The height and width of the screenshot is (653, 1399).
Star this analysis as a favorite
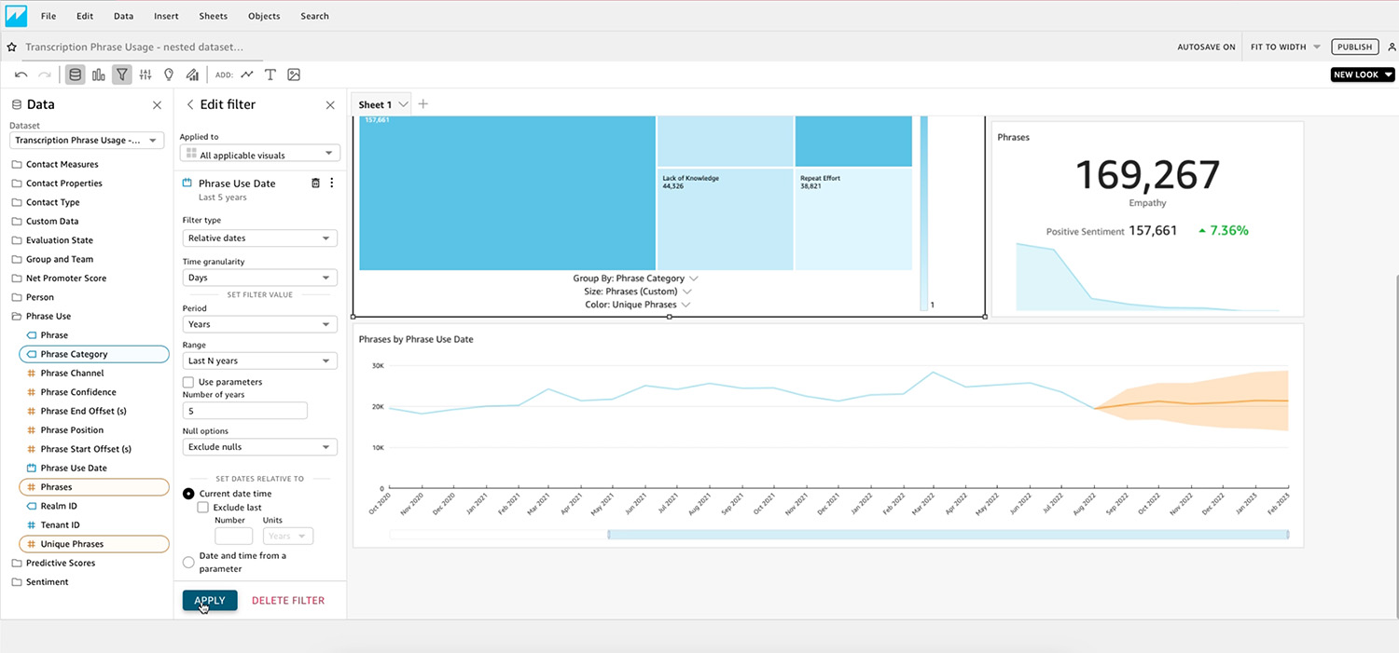pyautogui.click(x=12, y=47)
